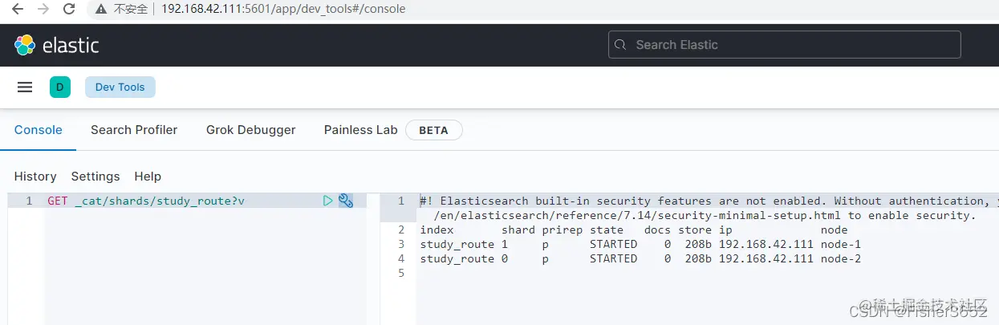Open the console Help panel
Image resolution: width=999 pixels, height=325 pixels.
pyautogui.click(x=148, y=177)
